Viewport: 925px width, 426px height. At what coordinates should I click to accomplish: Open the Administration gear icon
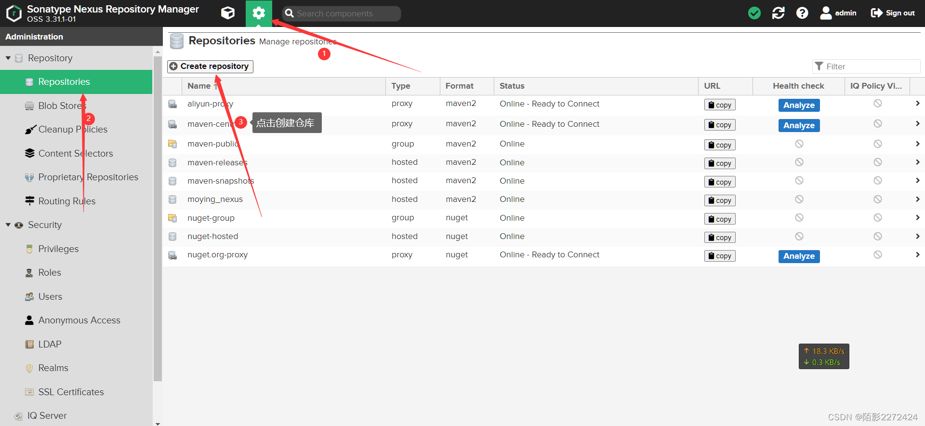click(259, 13)
